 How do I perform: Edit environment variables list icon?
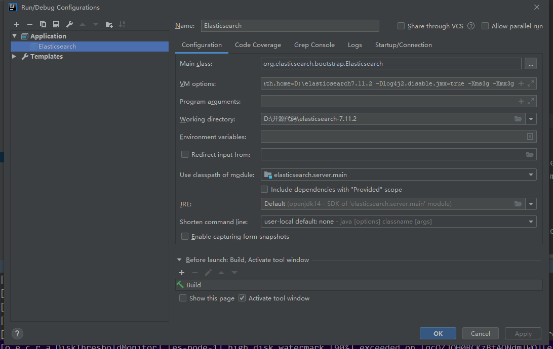point(530,137)
